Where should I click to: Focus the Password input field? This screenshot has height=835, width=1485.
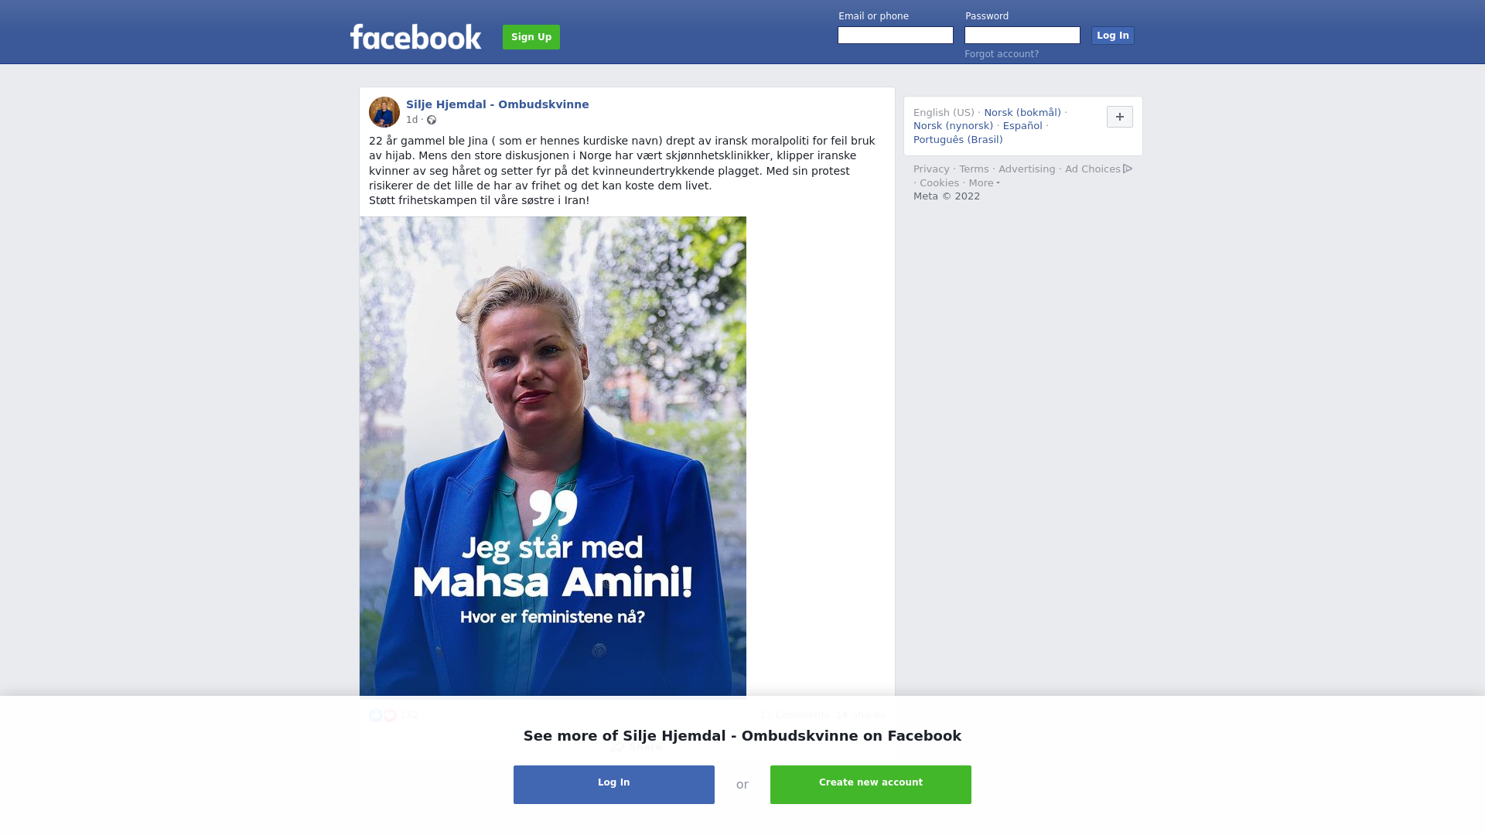1022,36
